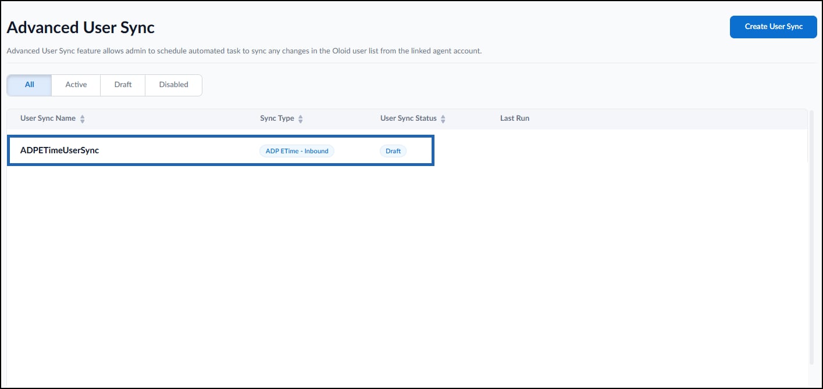
Task: Click the ADP ETime - Inbound badge
Action: [x=297, y=151]
